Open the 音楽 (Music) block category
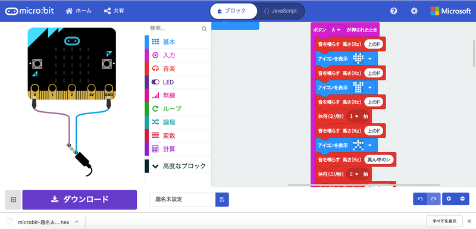The height and width of the screenshot is (229, 476). (x=178, y=68)
